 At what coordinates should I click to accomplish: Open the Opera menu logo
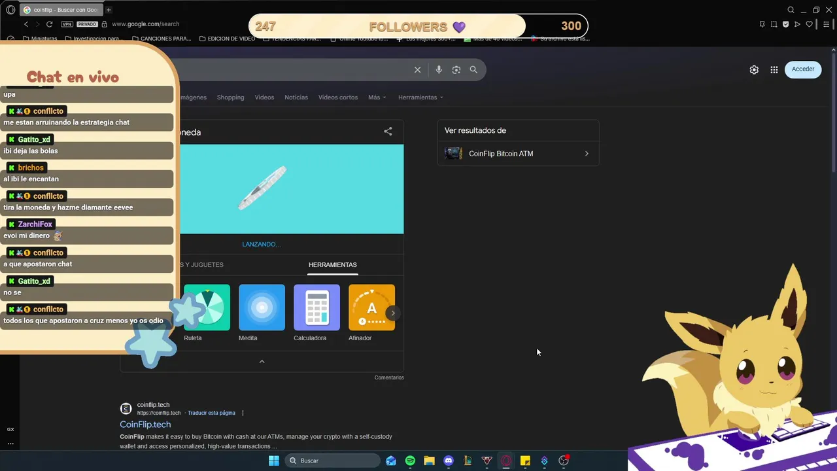10,10
